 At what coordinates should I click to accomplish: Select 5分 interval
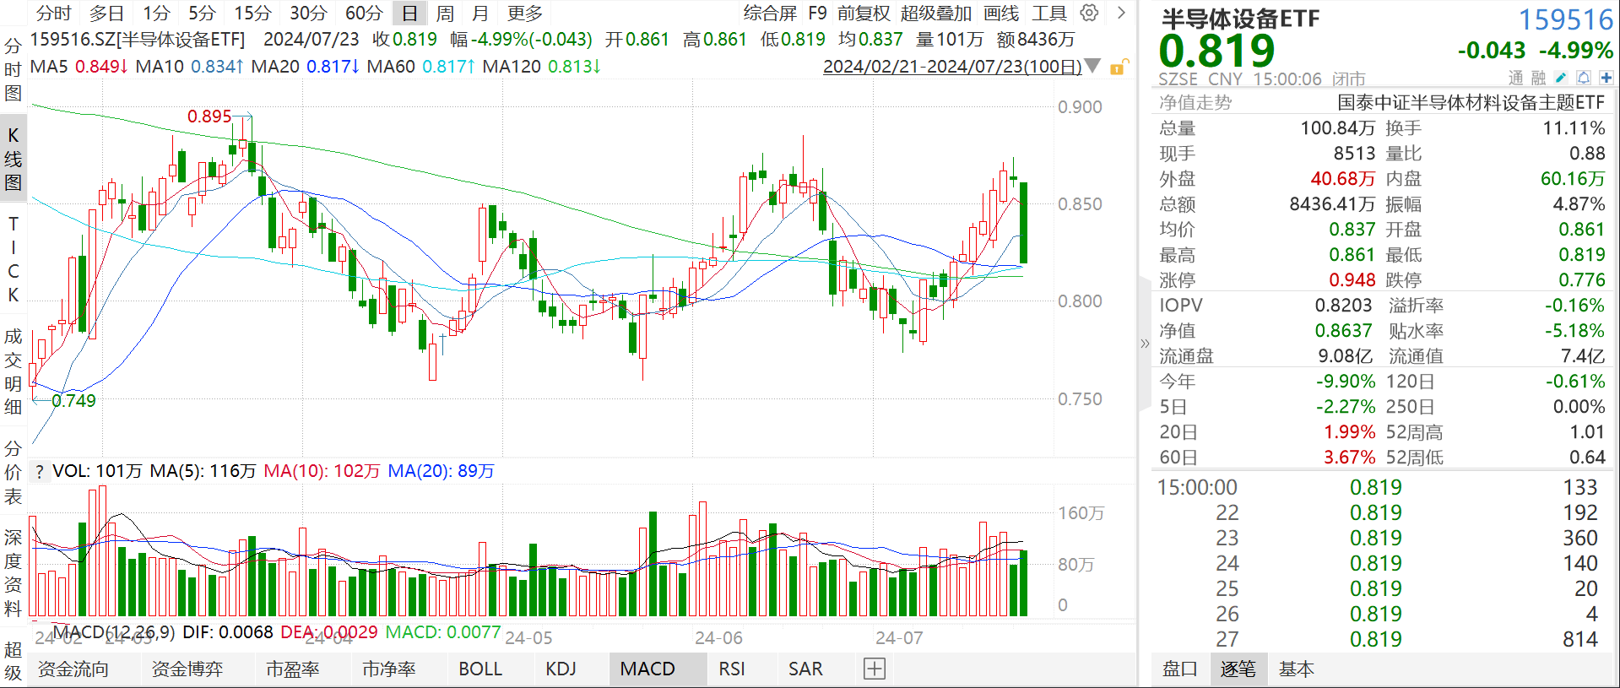(x=202, y=13)
